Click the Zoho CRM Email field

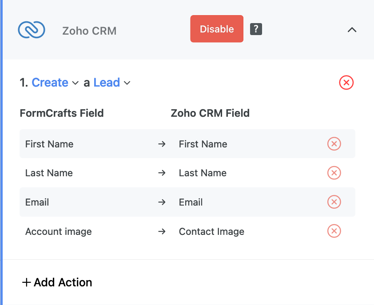coord(191,202)
